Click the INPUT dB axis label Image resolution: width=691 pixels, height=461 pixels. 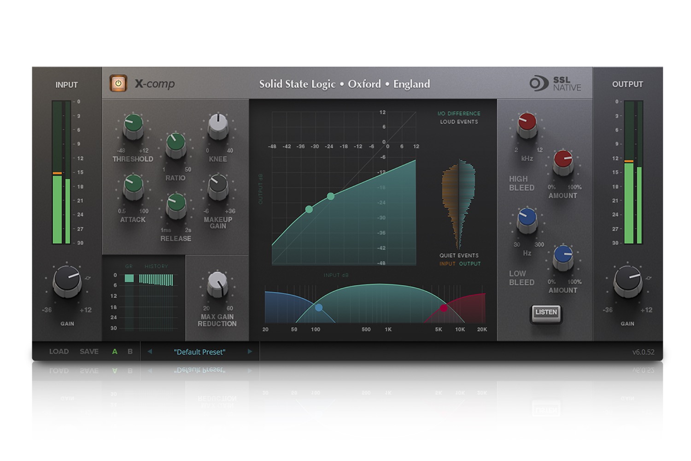pyautogui.click(x=336, y=275)
